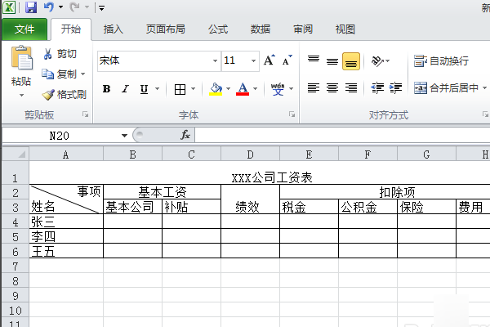Screen dimensions: 490x327
Task: Click the insert function fx icon
Action: (185, 135)
